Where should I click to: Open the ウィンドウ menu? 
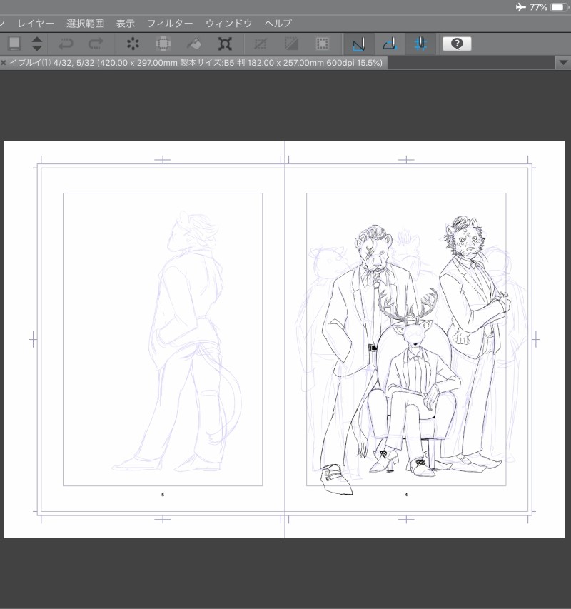pyautogui.click(x=228, y=23)
